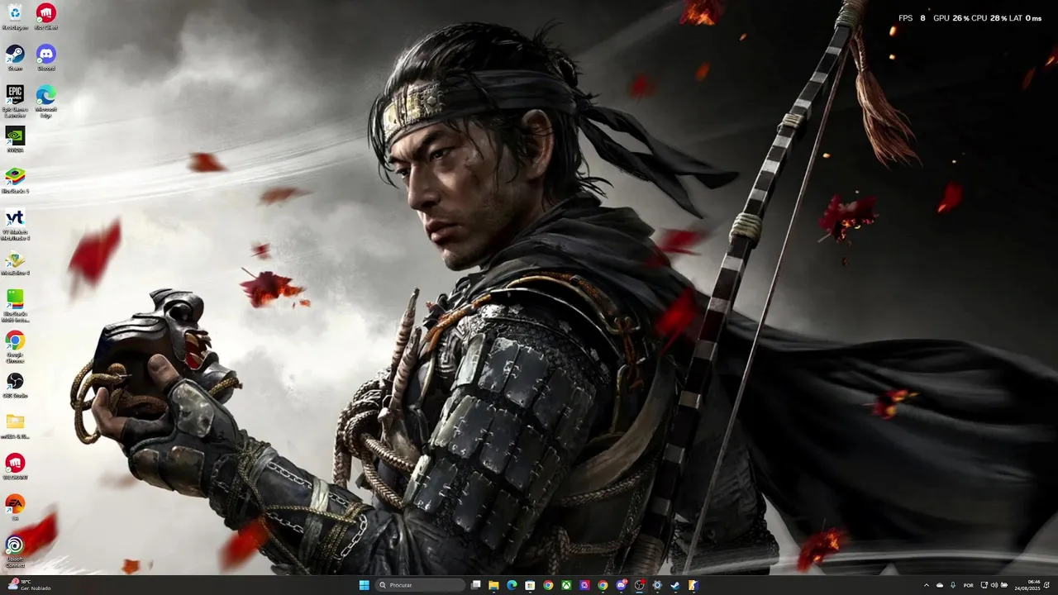
Task: Select the EA desktop shortcut
Action: [15, 507]
